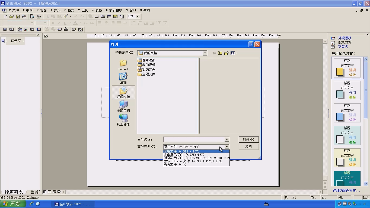Open the 主题文件 folder

point(146,74)
